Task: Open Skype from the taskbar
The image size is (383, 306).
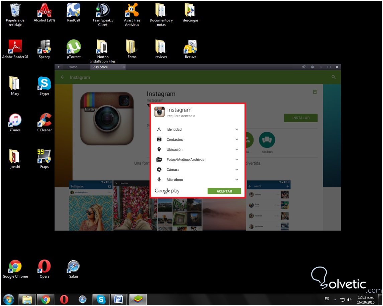Action: click(101, 299)
